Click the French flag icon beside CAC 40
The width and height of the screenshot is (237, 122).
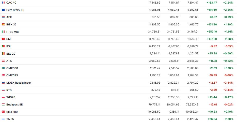(x=3, y=3)
